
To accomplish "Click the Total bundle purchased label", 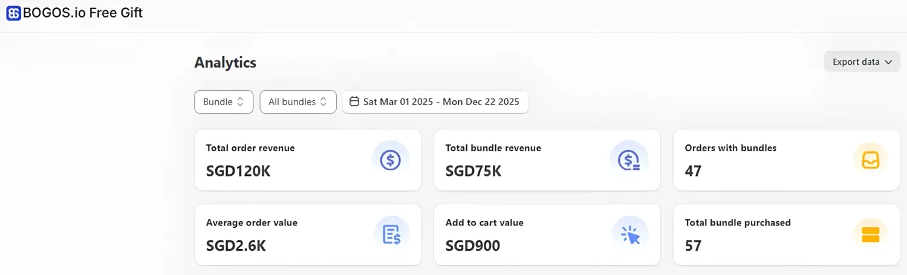I will pyautogui.click(x=738, y=223).
